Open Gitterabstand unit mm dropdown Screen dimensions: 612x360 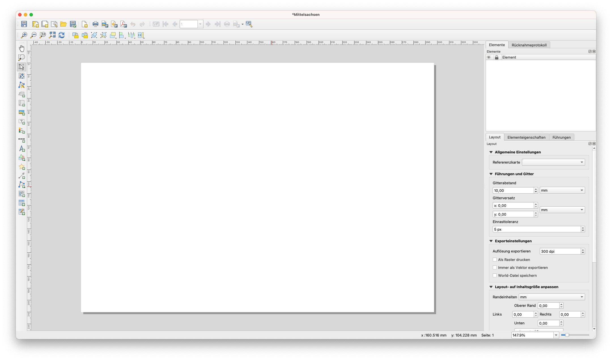click(x=562, y=190)
